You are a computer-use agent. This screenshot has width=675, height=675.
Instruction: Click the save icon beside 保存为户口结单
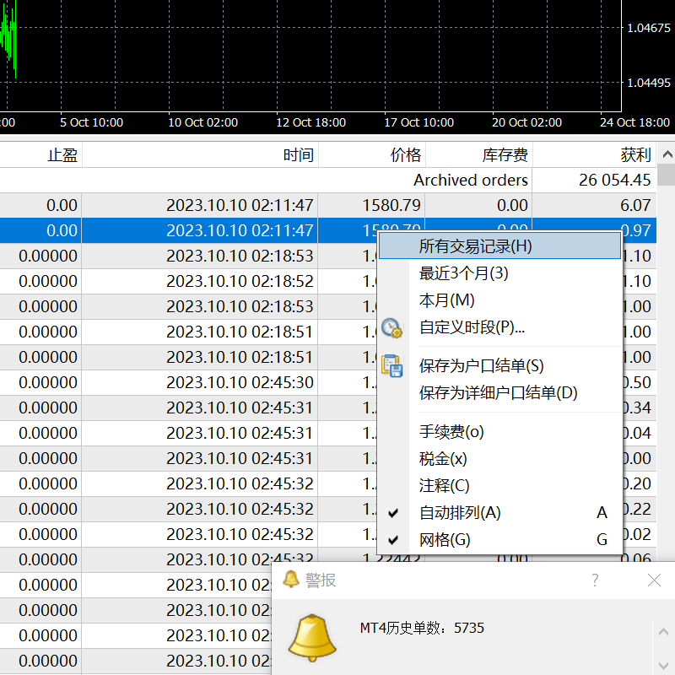point(391,366)
